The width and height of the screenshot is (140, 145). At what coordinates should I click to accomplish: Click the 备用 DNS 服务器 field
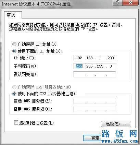[x=94, y=109]
